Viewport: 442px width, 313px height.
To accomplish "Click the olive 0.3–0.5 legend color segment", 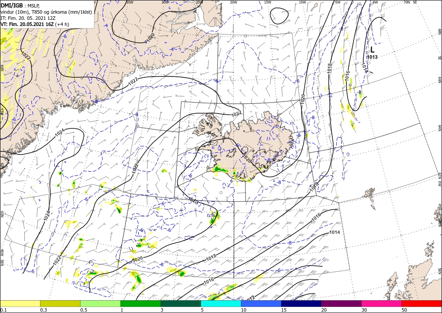I will pos(60,303).
